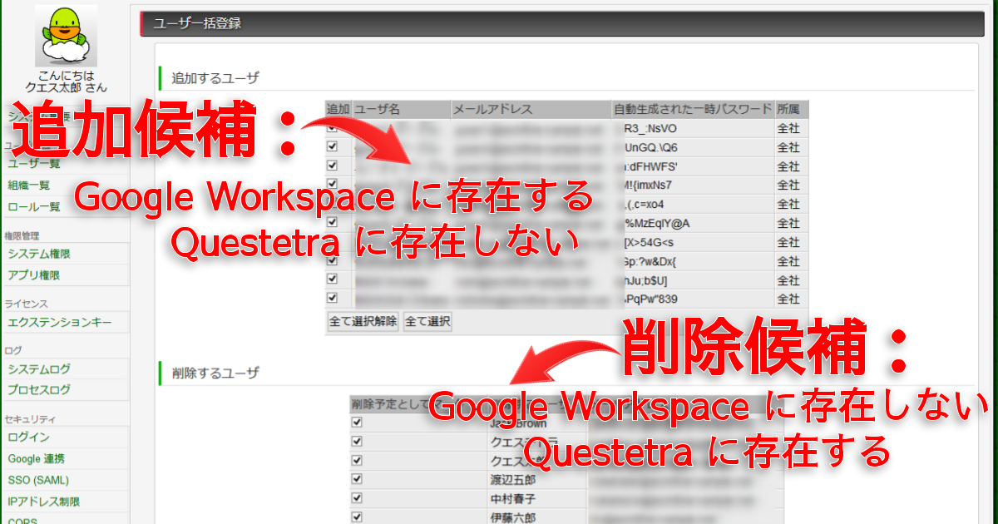Click the 全て選択解除 button

(x=363, y=322)
